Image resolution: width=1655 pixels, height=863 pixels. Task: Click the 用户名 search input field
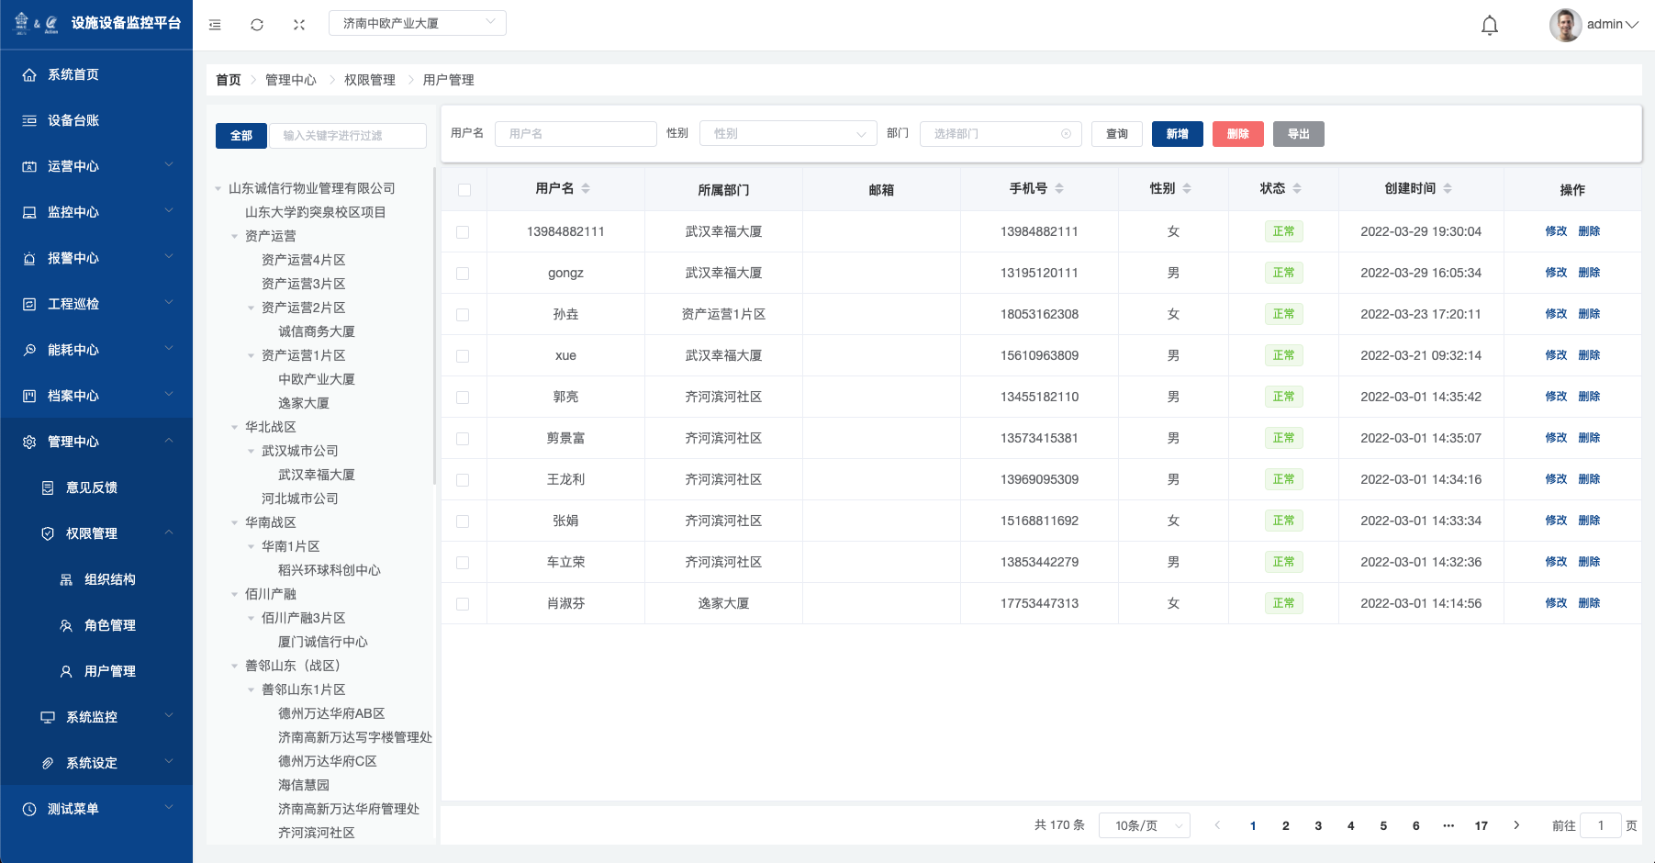tap(576, 134)
